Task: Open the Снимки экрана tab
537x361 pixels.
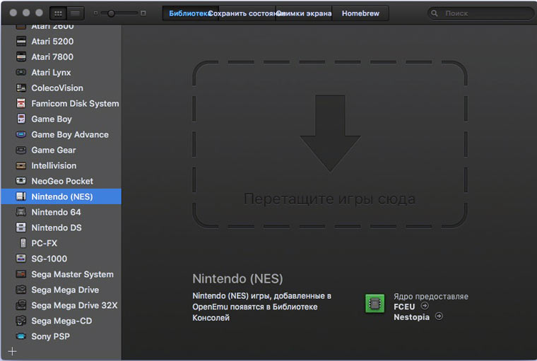Action: 304,13
